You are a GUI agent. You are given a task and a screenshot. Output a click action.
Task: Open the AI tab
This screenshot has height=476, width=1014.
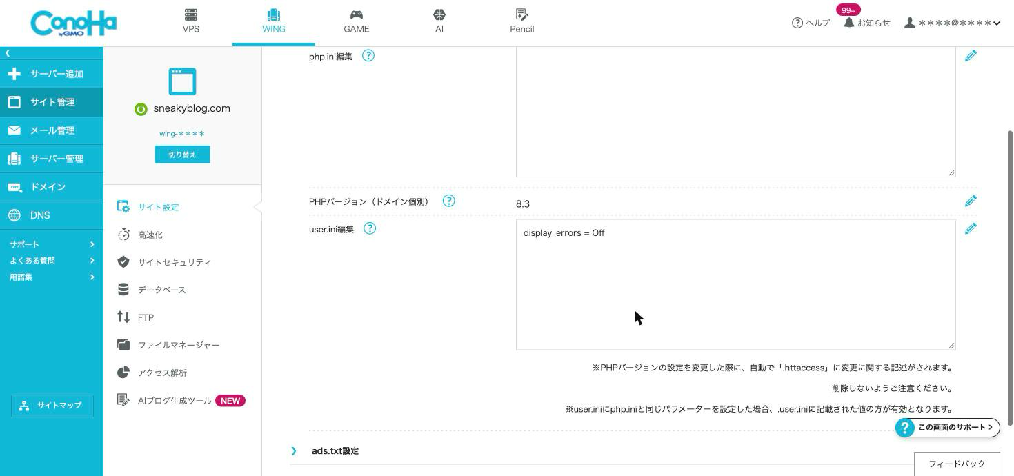[439, 22]
